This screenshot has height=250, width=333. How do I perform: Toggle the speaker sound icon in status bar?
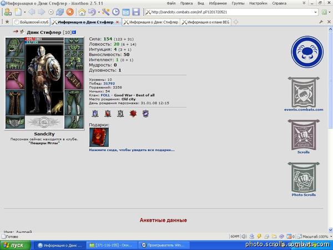(244, 236)
